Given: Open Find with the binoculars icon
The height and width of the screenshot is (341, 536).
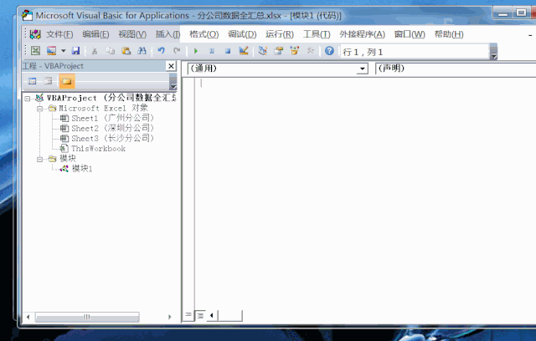Looking at the screenshot, I should [x=142, y=51].
